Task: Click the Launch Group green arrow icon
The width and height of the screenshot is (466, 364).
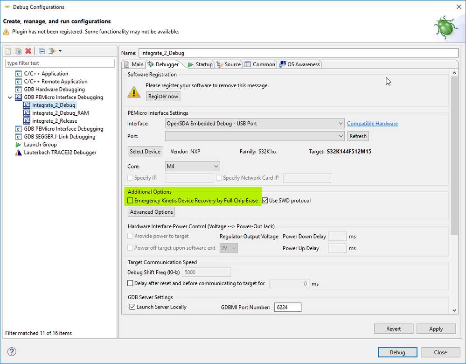Action: (x=19, y=145)
